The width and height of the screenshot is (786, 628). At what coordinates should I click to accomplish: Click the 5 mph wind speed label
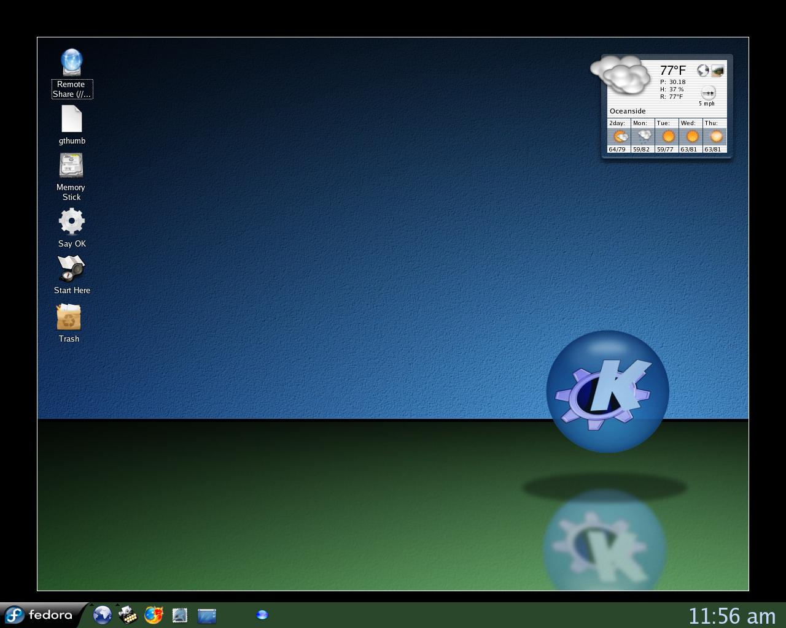point(707,104)
